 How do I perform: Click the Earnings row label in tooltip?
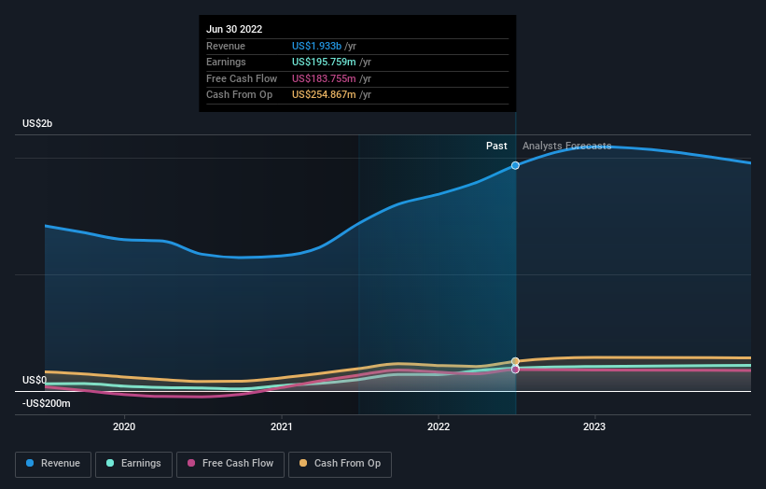pos(226,62)
